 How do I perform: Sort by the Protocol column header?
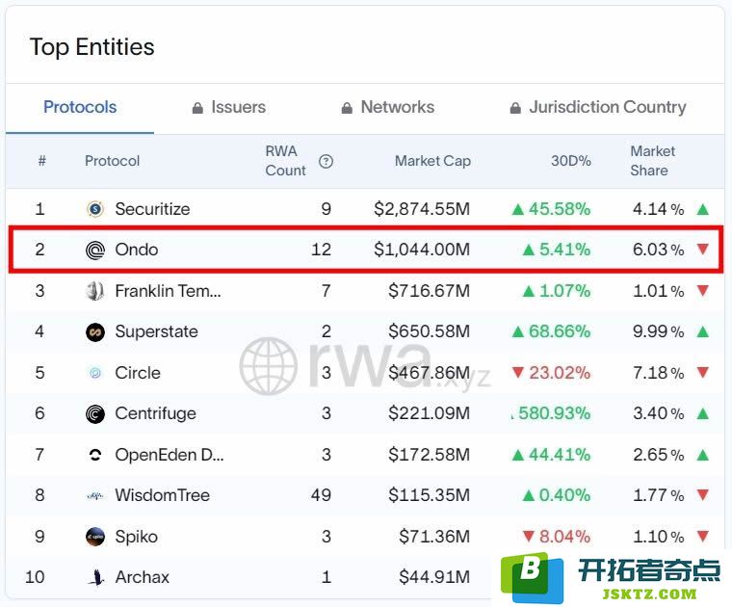(x=112, y=161)
